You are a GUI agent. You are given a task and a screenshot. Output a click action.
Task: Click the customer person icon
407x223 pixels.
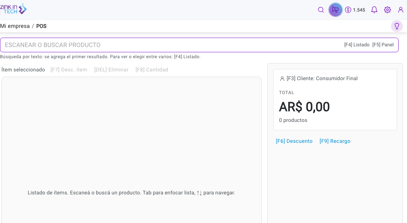(x=282, y=79)
